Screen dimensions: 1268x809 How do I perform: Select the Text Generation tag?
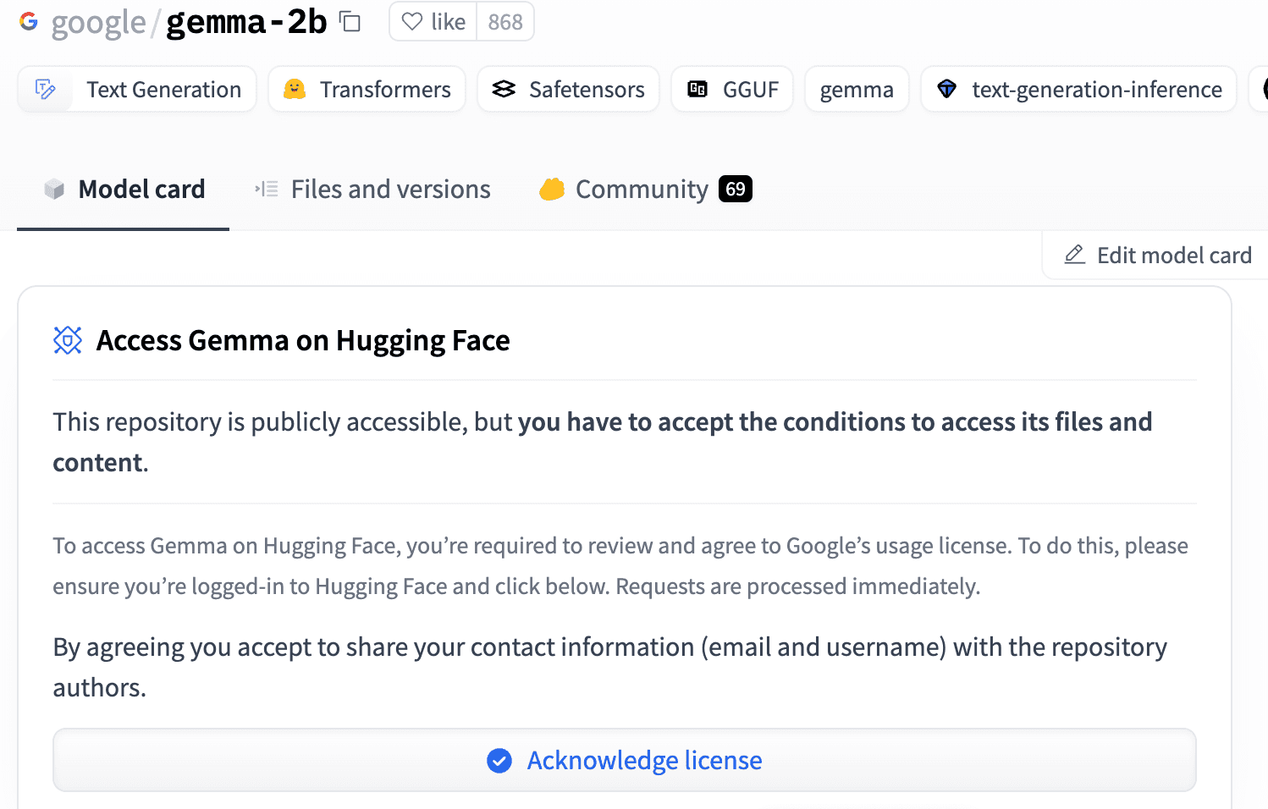(x=137, y=89)
